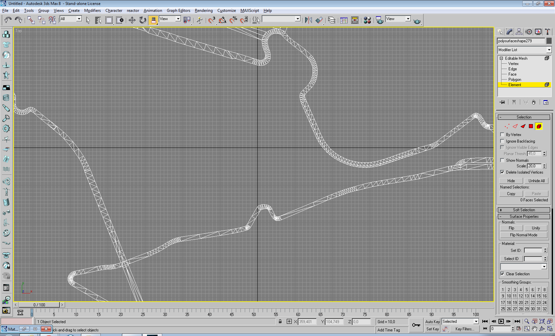Open the Graph Editors menu
Screen dimensions: 555x336
(178, 11)
